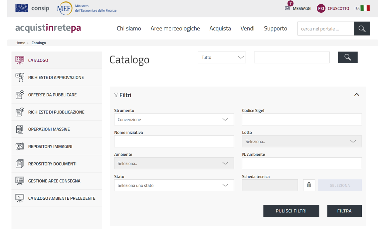Viewport: 387px width, 229px height.
Task: Open the Messaggi envelope icon
Action: coord(288,8)
